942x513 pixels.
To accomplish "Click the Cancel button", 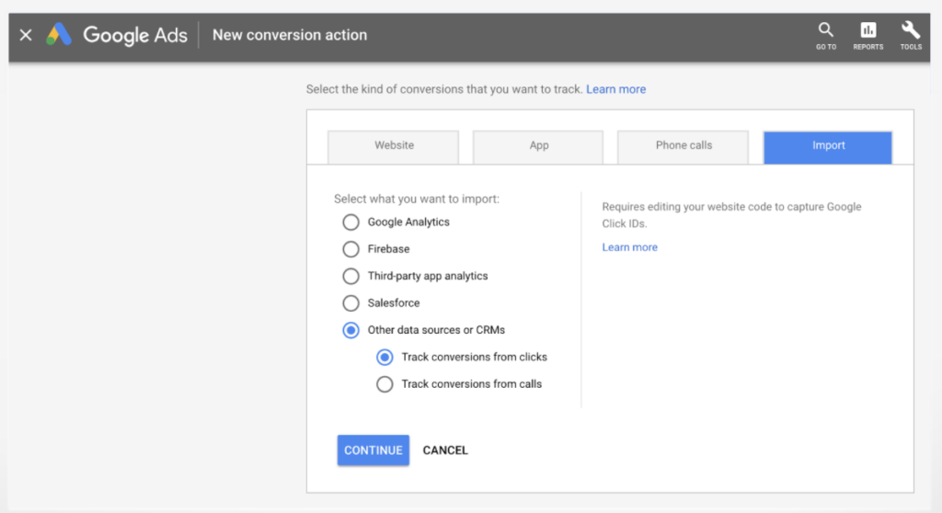I will click(x=445, y=450).
